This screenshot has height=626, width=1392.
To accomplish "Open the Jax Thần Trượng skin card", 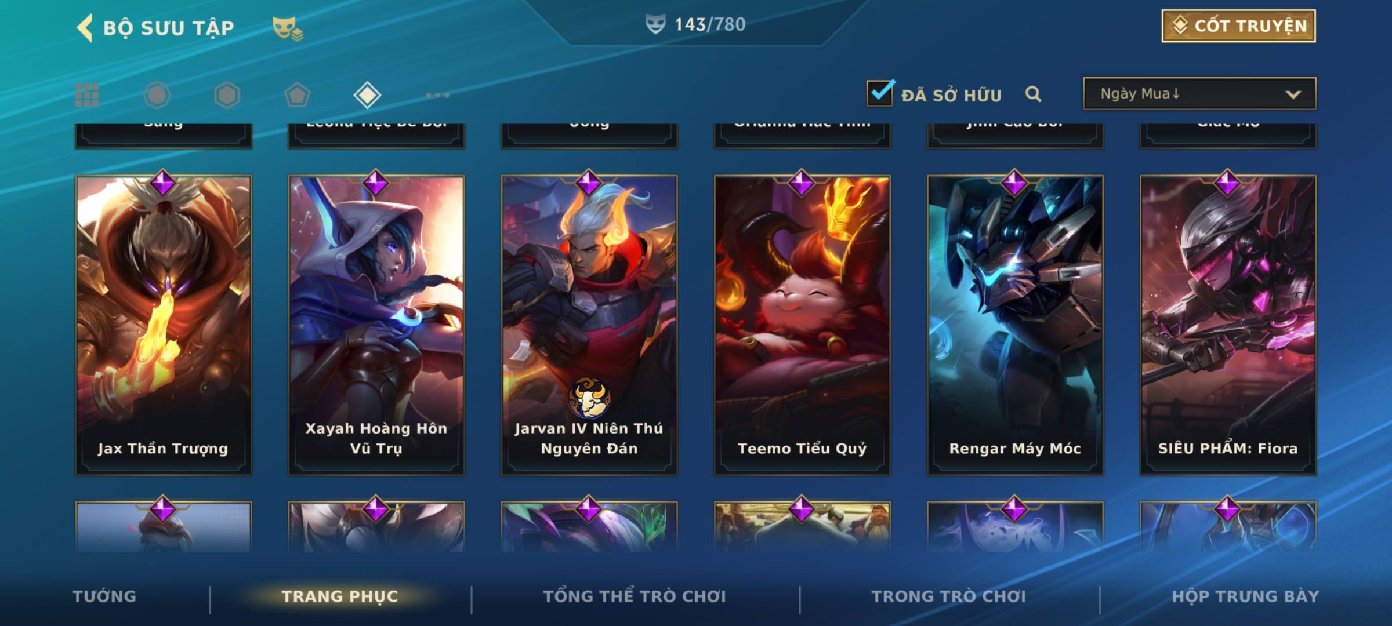I will [164, 325].
